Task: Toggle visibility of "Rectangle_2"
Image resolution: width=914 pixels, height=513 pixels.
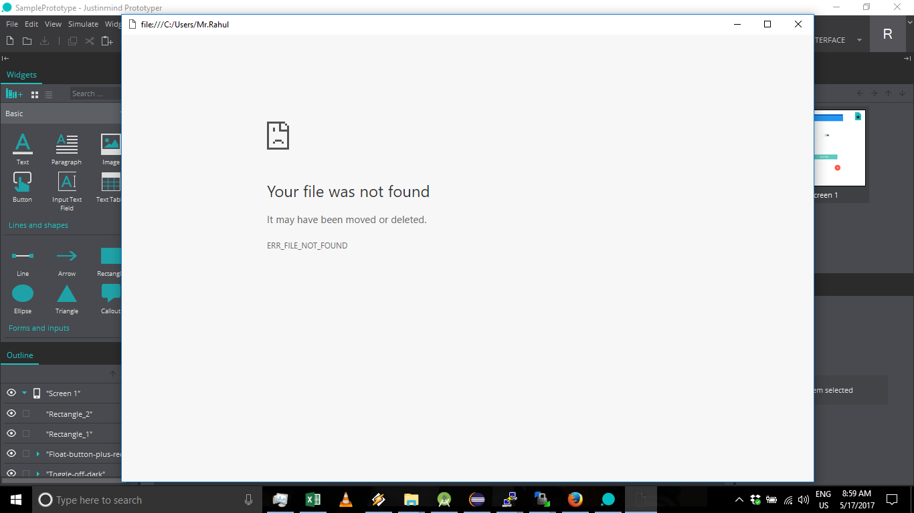Action: 11,413
